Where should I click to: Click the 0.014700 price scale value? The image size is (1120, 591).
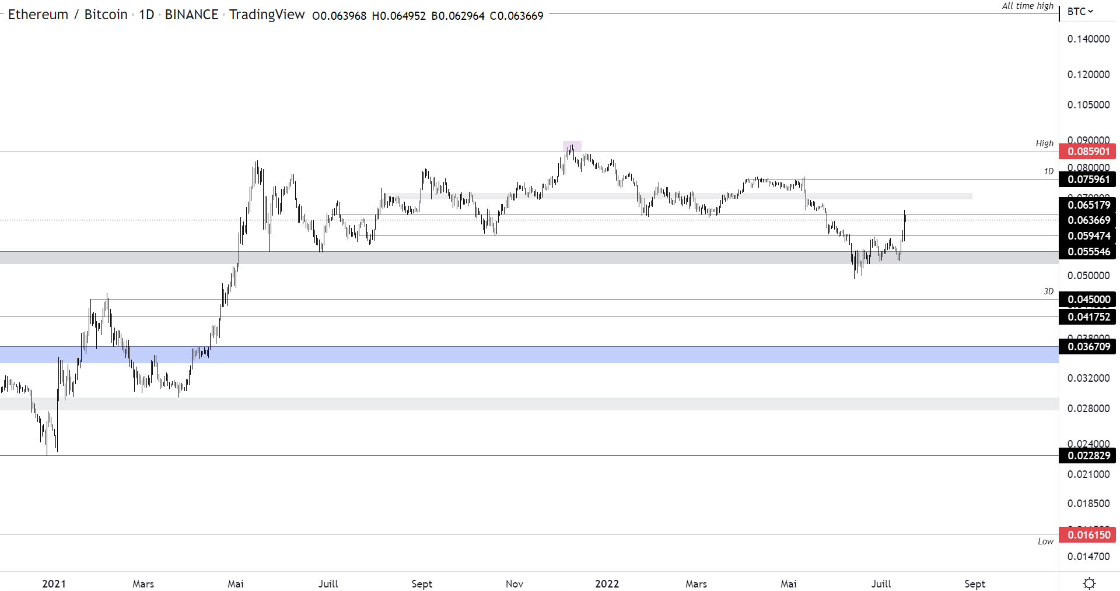coord(1088,557)
